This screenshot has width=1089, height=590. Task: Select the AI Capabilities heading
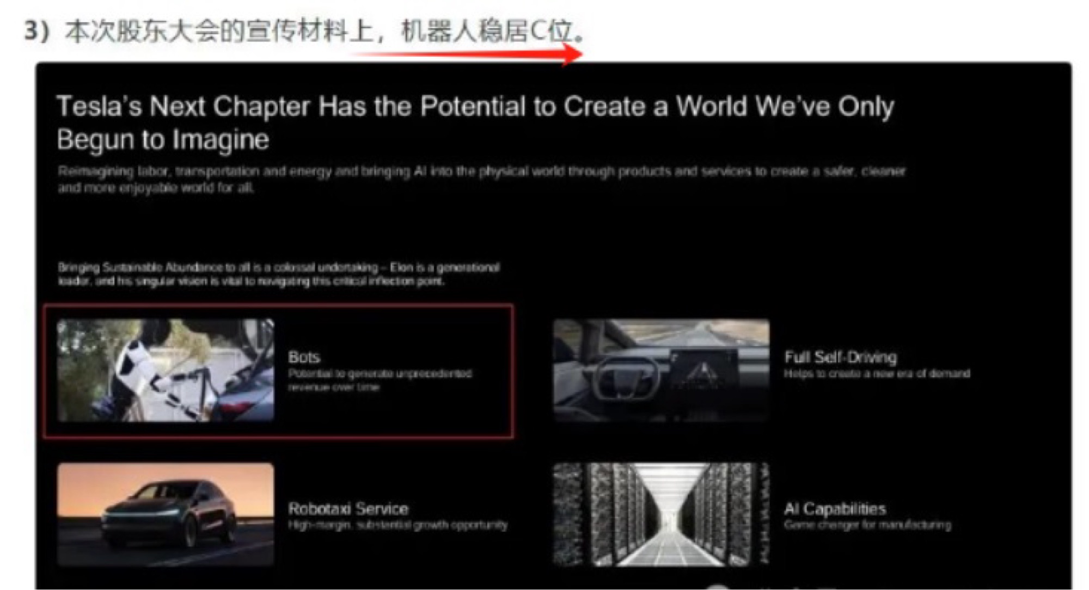[x=835, y=508]
